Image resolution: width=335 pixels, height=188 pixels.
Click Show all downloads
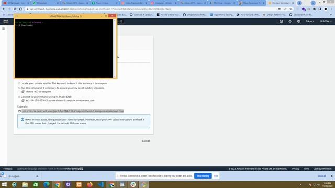point(322,176)
